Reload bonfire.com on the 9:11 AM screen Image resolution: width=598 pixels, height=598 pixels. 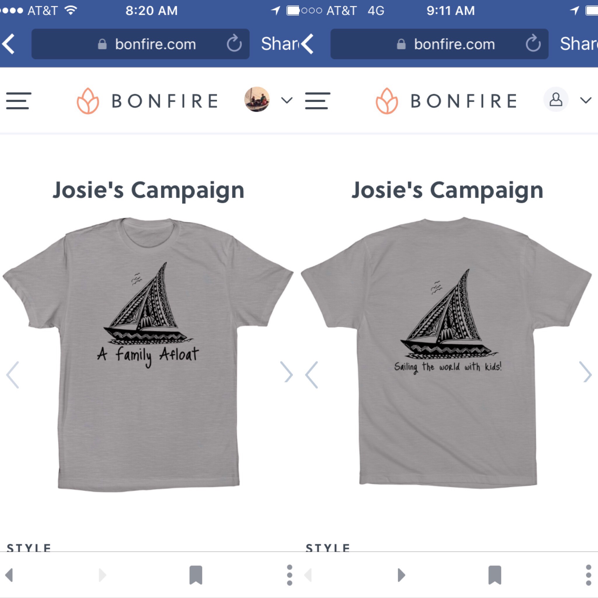click(x=533, y=44)
